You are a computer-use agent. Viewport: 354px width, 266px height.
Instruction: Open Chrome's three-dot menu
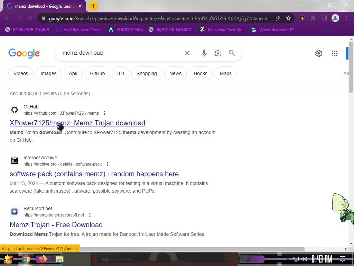(x=346, y=18)
